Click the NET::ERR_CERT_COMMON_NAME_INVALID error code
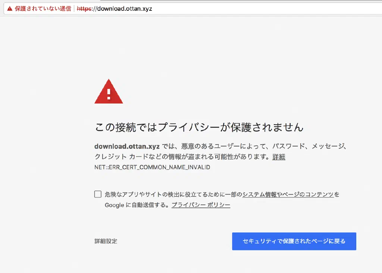This screenshot has height=273, width=382. point(152,167)
